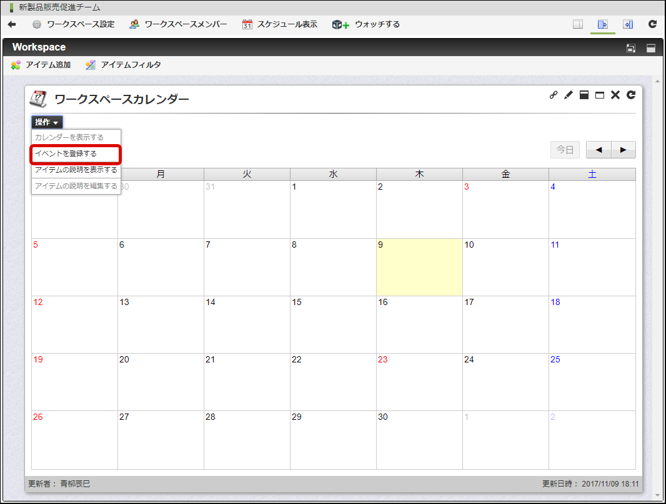666x504 pixels.
Task: Click day 17 cell
Action: coord(505,325)
